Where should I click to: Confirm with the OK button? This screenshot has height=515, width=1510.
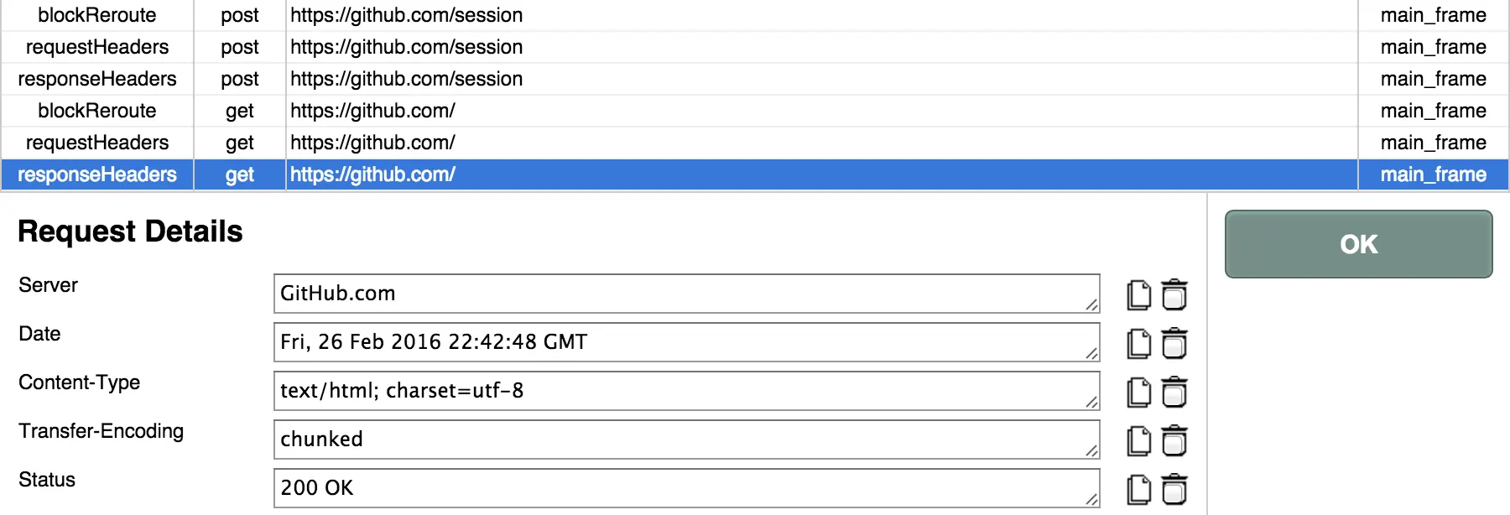click(1358, 244)
